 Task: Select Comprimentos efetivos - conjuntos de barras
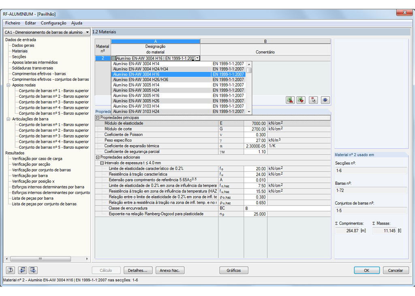(x=51, y=80)
